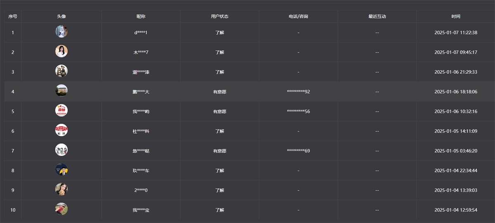This screenshot has height=223, width=495.
Task: Click nickname 2****0 in row 9
Action: click(141, 190)
